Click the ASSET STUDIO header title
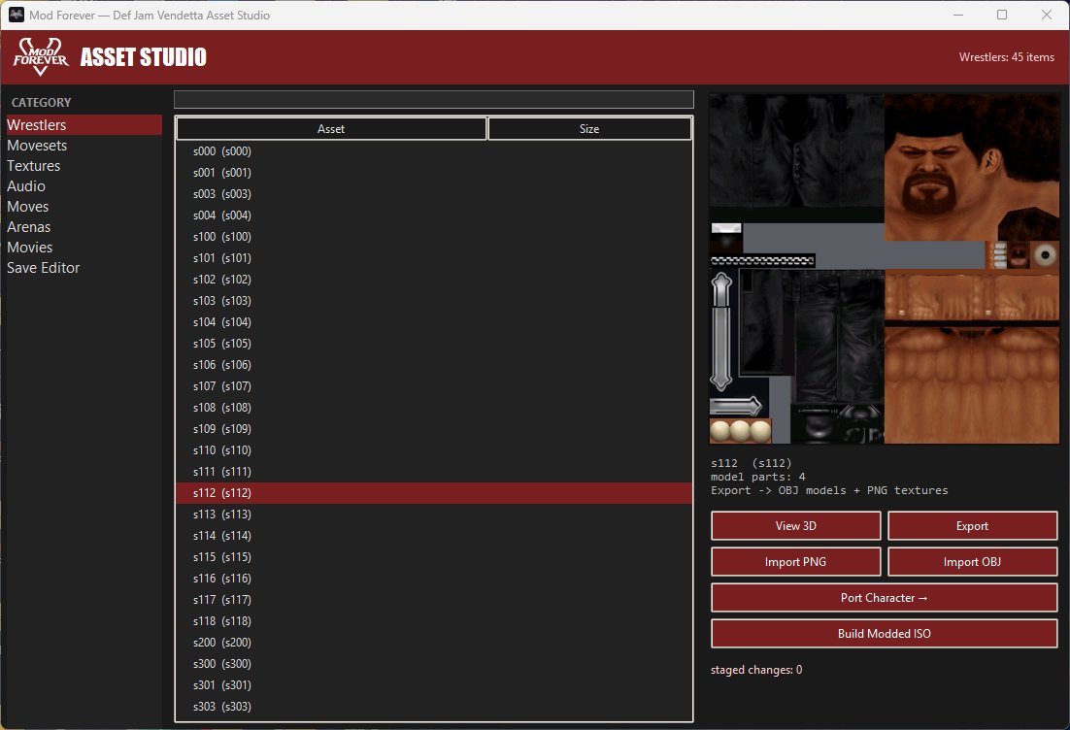Viewport: 1070px width, 730px height. coord(144,57)
